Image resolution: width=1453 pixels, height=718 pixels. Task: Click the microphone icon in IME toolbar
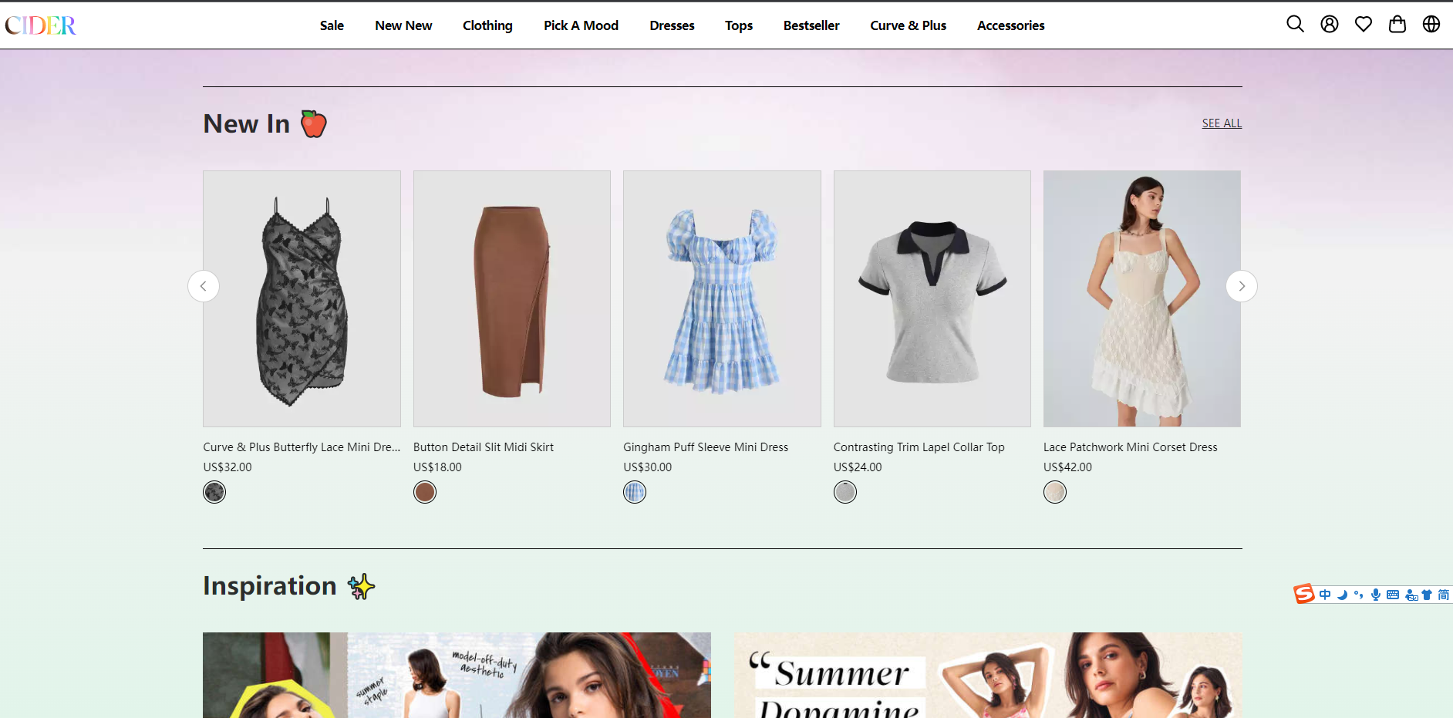(1375, 595)
